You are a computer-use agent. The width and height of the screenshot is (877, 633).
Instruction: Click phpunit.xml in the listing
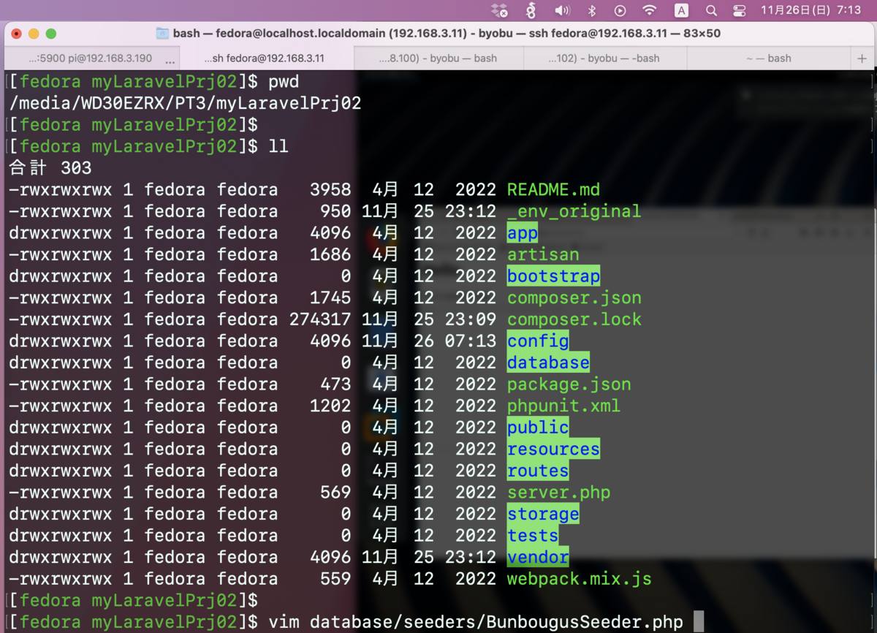click(563, 406)
